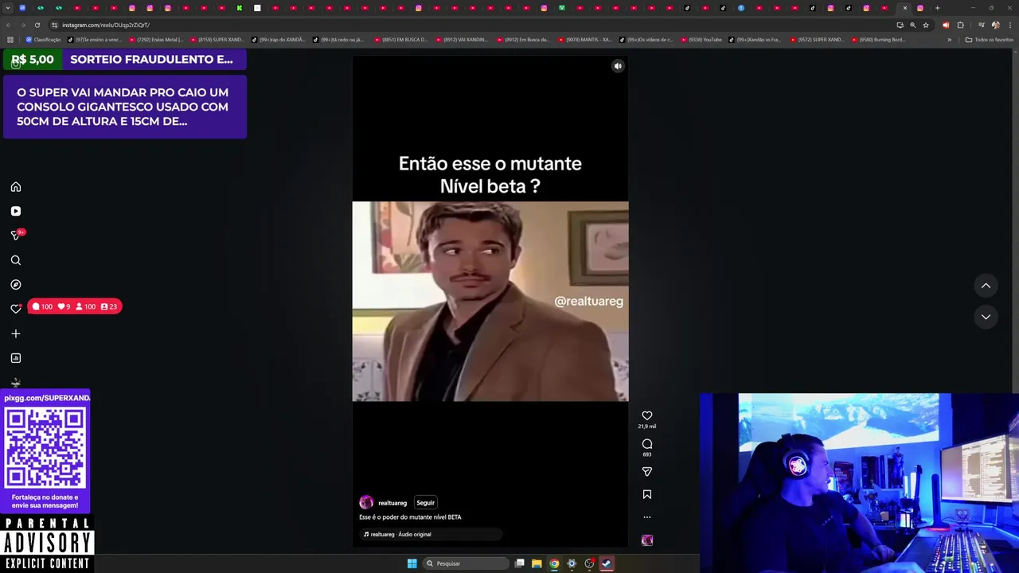Open realtuareg profile username link
The image size is (1019, 573).
click(392, 503)
